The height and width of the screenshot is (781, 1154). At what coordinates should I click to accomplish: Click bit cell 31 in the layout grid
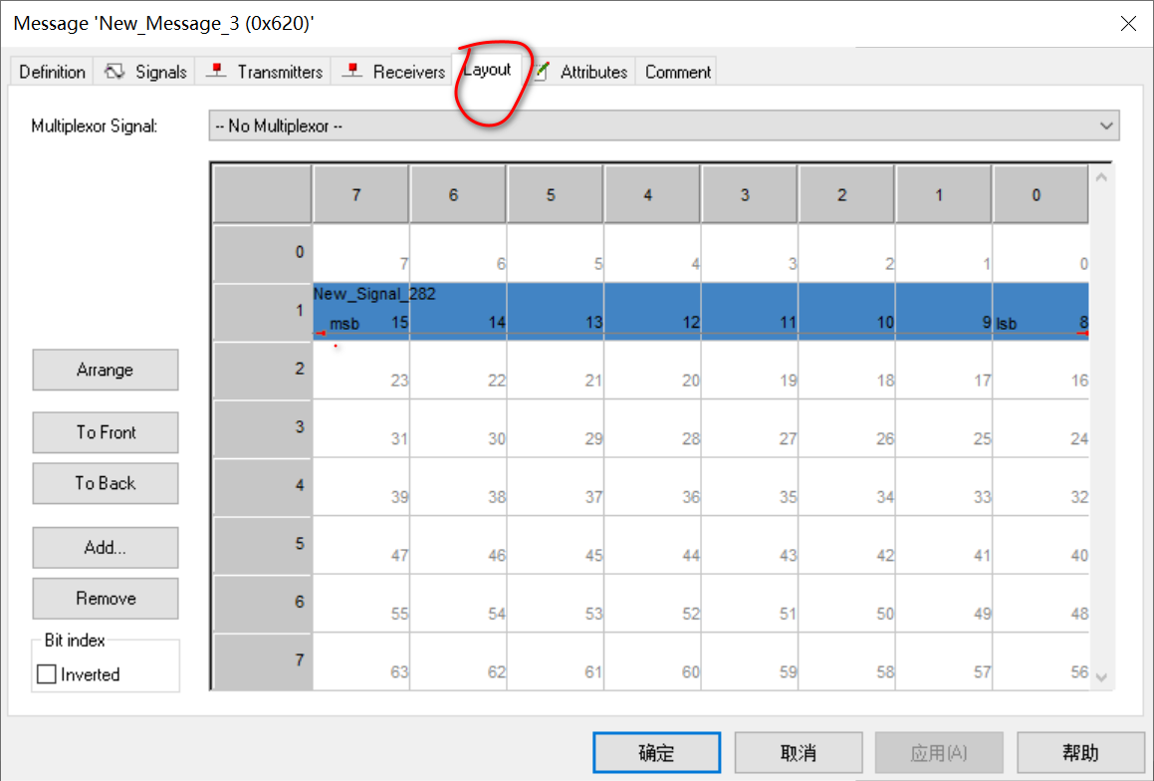[361, 428]
